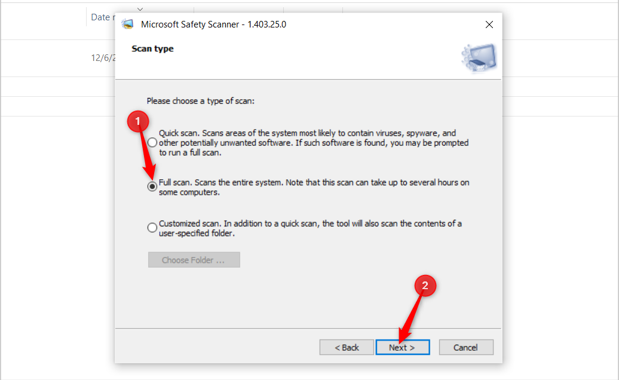619x380 pixels.
Task: Select the Quick scan radio button
Action: [x=152, y=142]
